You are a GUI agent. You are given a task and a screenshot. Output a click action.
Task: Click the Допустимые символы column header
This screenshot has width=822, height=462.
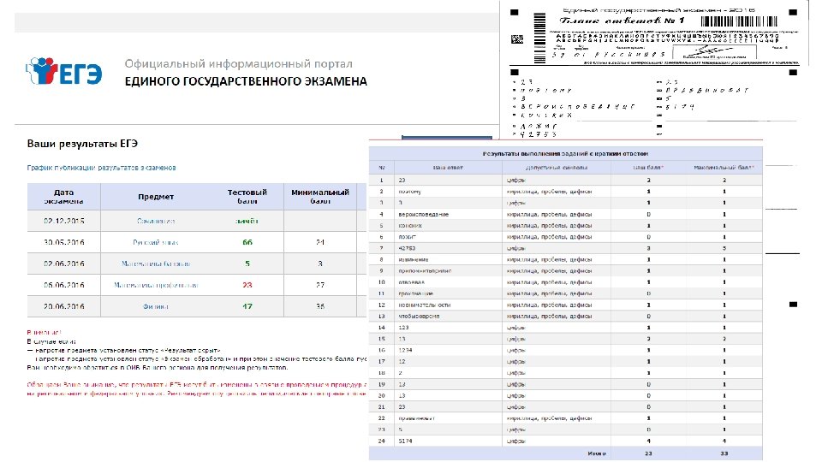[x=557, y=168]
